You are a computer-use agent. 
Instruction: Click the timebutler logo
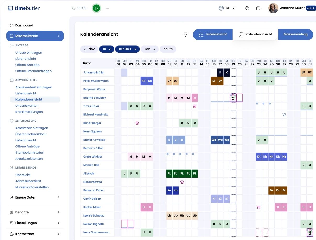[x=24, y=8]
